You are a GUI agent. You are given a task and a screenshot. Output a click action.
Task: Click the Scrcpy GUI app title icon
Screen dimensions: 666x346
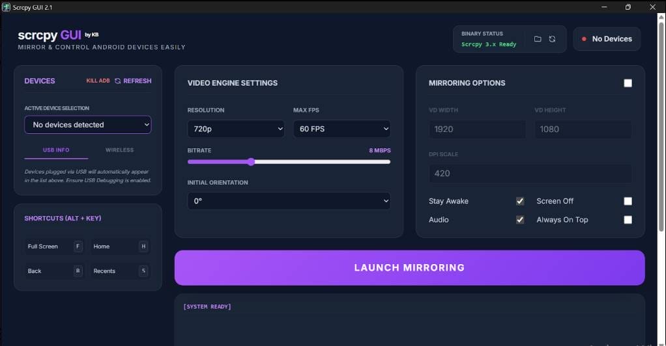[7, 7]
